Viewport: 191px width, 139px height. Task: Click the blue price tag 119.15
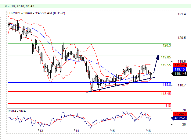[179, 69]
